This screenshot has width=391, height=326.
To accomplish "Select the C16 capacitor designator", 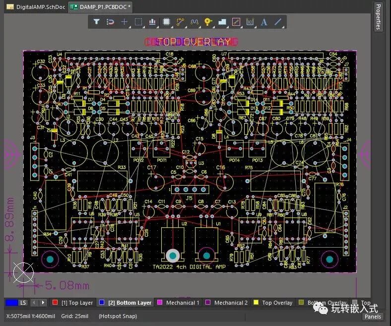I will pyautogui.click(x=221, y=167).
